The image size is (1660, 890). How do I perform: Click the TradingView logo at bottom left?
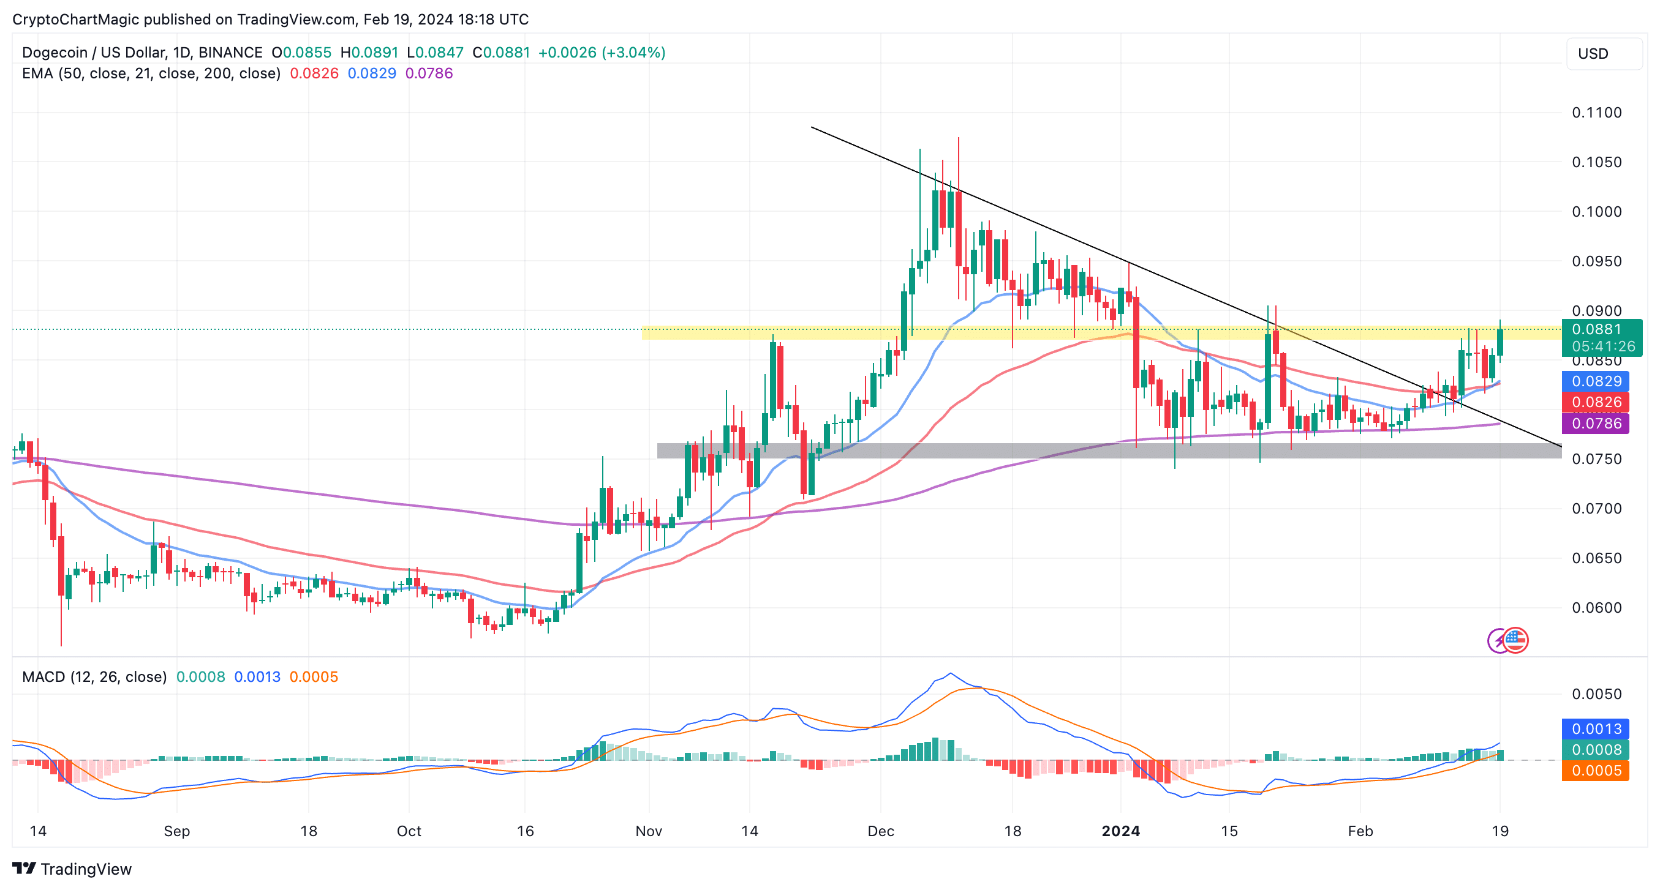[72, 869]
